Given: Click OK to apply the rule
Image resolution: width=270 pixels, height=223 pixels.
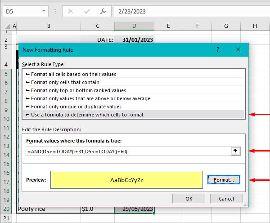Looking at the screenshot, I should click(x=189, y=199).
